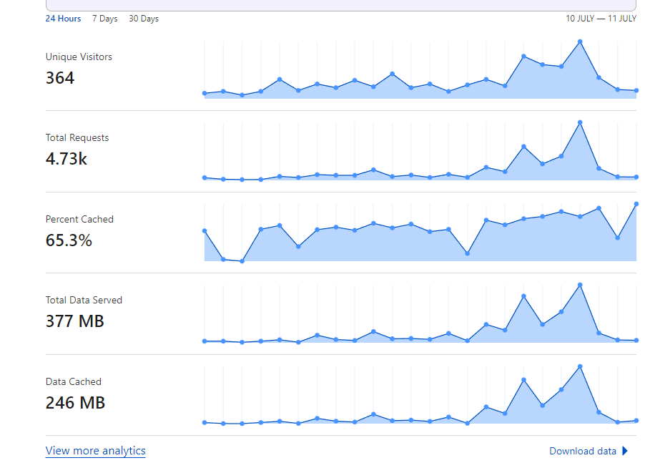Select the 24 Hours time range
Image resolution: width=655 pixels, height=473 pixels.
[x=63, y=19]
